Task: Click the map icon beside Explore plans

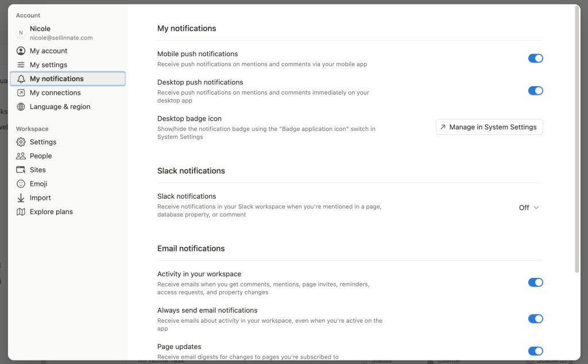Action: click(x=21, y=212)
